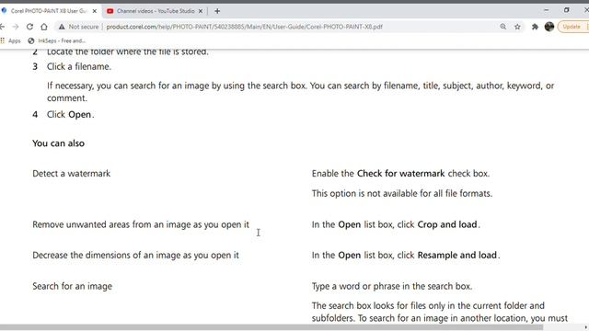Image resolution: width=589 pixels, height=331 pixels.
Task: Click the 'Crop and load' bold text
Action: [447, 224]
